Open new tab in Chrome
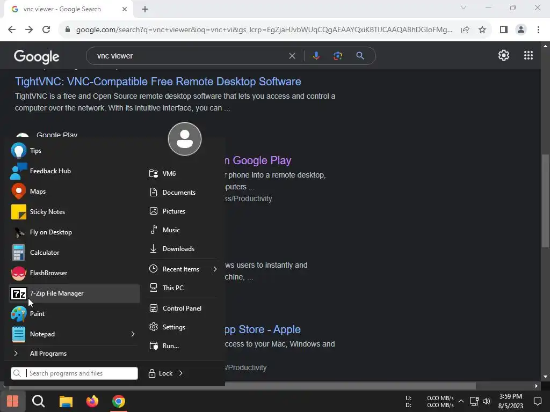The image size is (550, 412). pos(145,9)
